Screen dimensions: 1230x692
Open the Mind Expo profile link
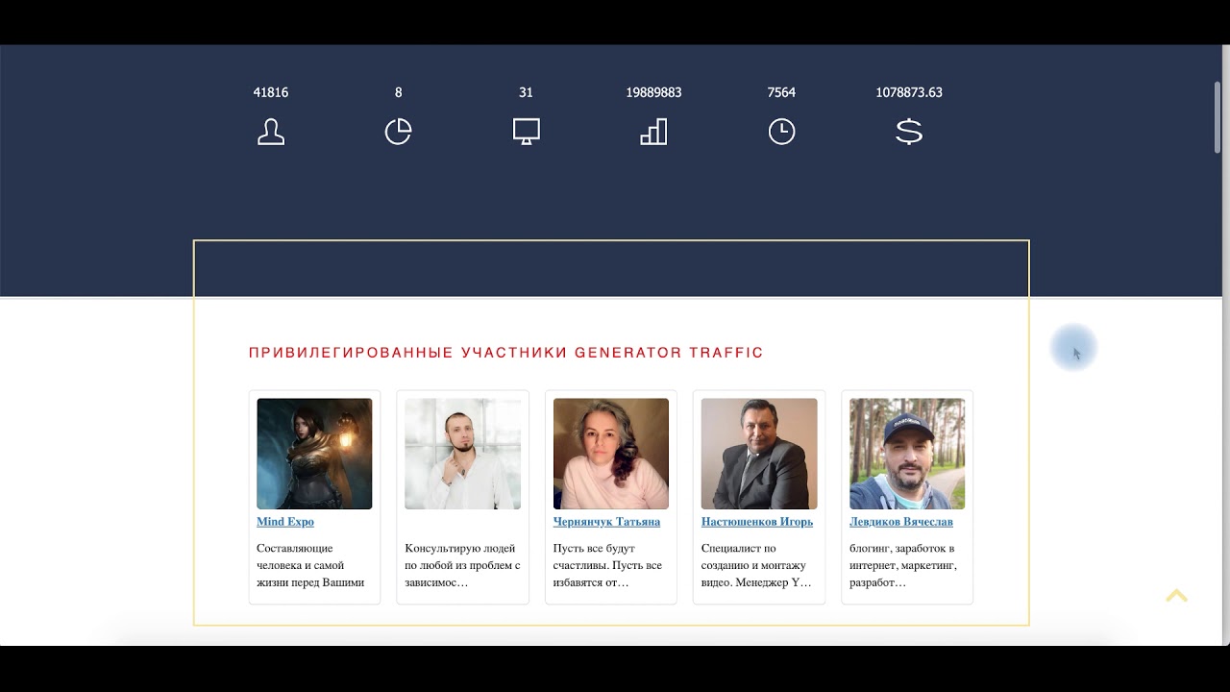tap(285, 522)
